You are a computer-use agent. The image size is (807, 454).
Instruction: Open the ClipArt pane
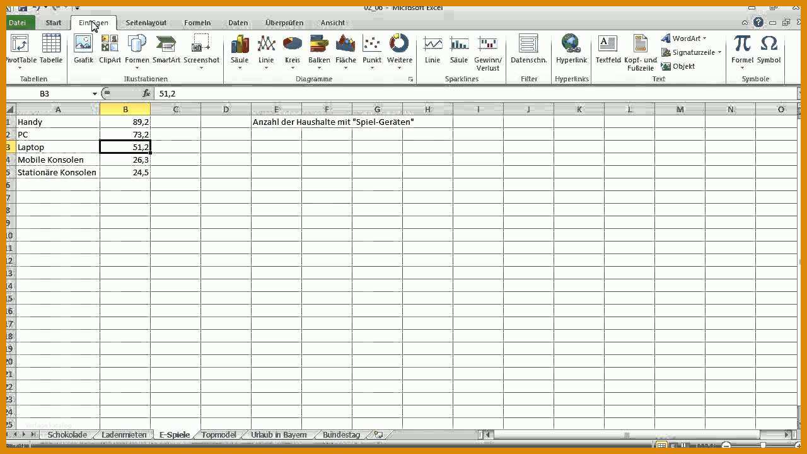110,49
